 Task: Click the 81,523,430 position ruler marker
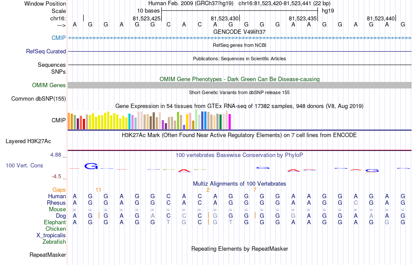[x=225, y=18]
